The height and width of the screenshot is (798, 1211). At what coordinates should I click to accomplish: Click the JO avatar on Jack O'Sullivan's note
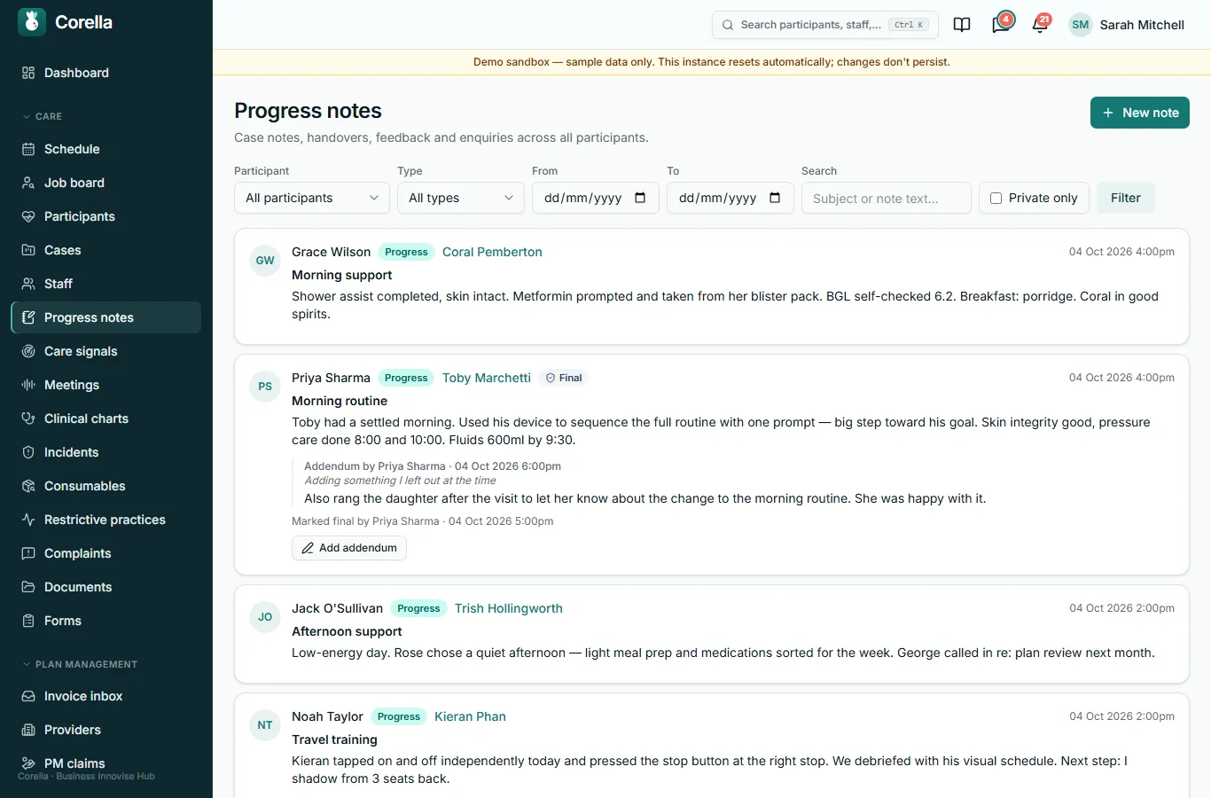265,617
